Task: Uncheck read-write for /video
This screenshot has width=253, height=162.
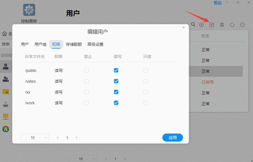Action: [116, 81]
